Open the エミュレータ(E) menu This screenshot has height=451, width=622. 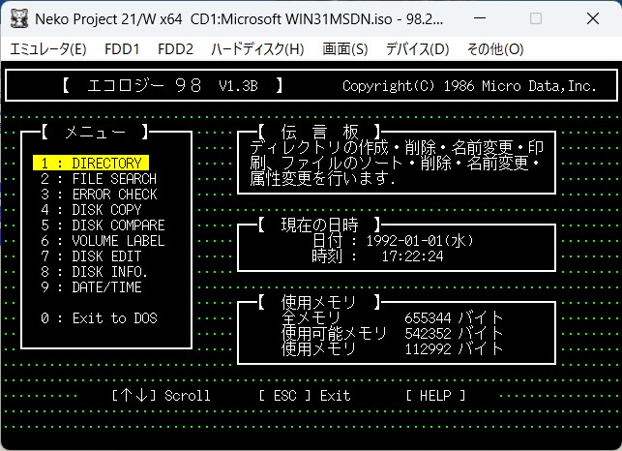pyautogui.click(x=48, y=48)
